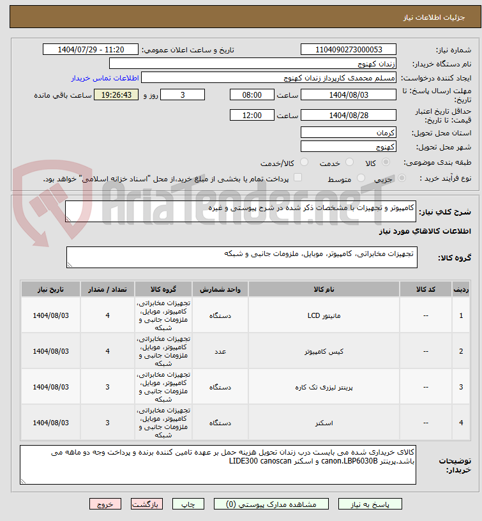
Task: Click the request creator field مسلم محمدی
Action: pyautogui.click(x=269, y=78)
